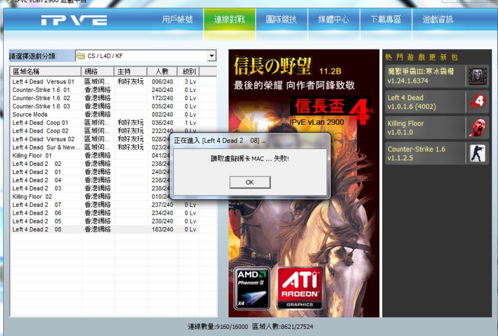Open the 下載專區 tab
This screenshot has width=498, height=336.
(x=386, y=20)
